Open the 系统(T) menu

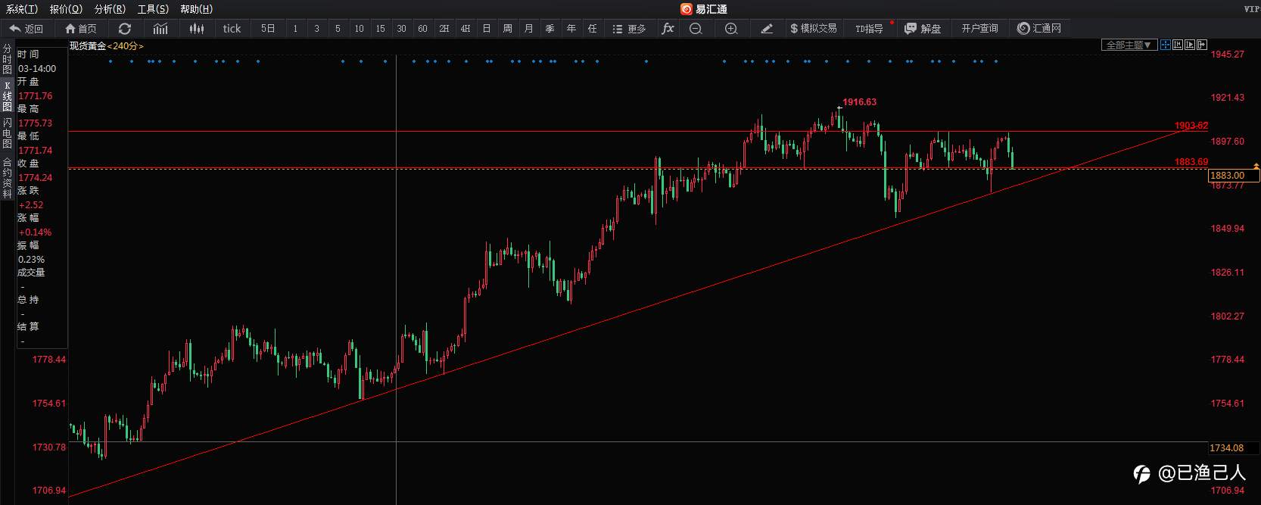coord(22,9)
